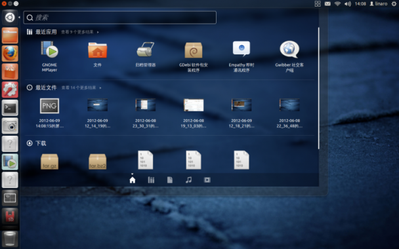399x249 pixels.
Task: Open System Settings in the launcher
Action: coord(10,89)
